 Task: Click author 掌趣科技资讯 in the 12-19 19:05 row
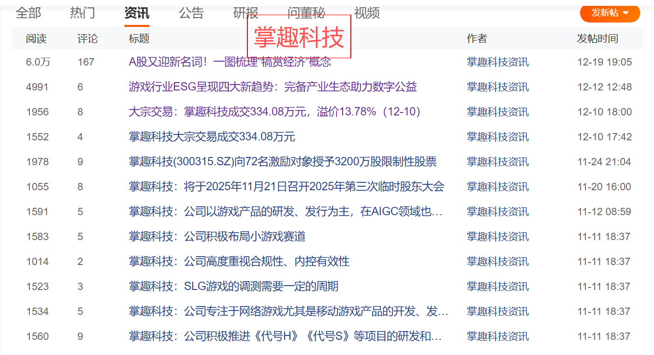[498, 62]
